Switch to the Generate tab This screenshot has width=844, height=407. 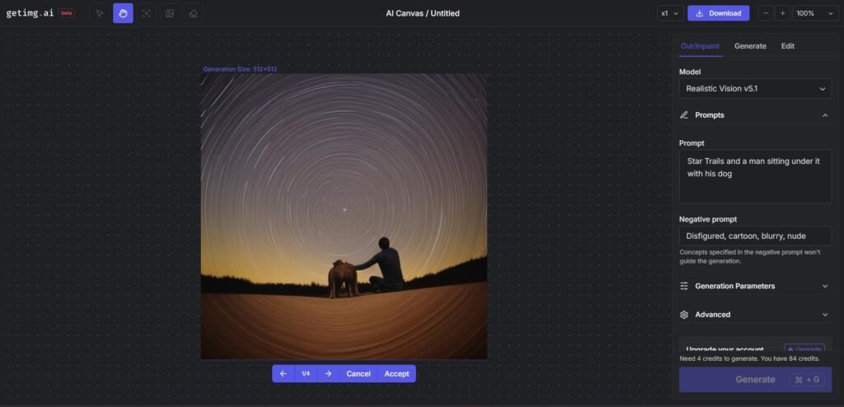click(750, 46)
